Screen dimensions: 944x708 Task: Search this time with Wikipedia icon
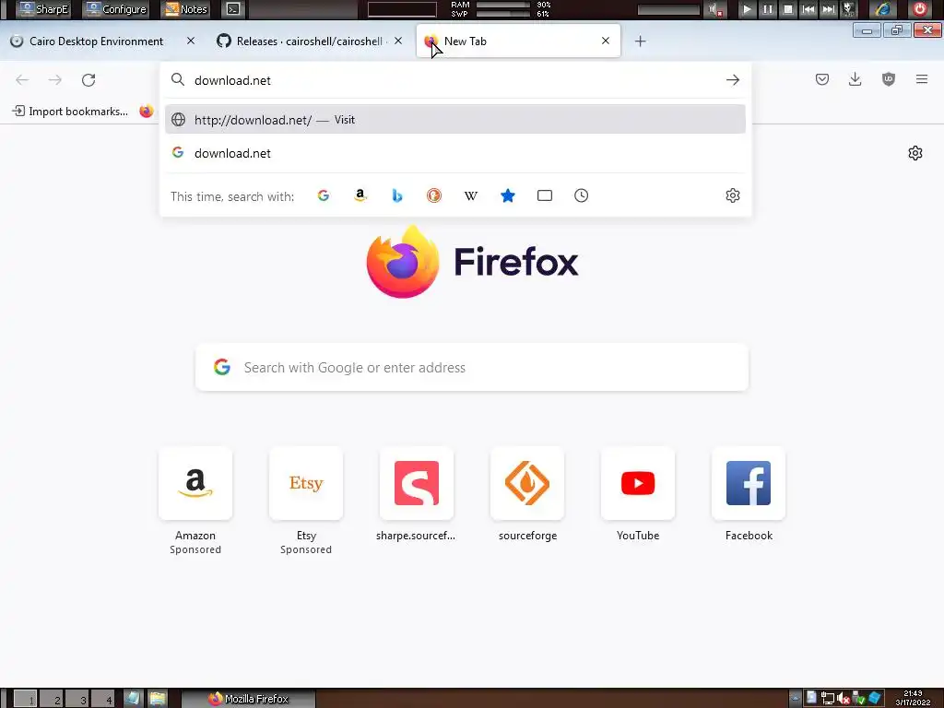tap(471, 195)
